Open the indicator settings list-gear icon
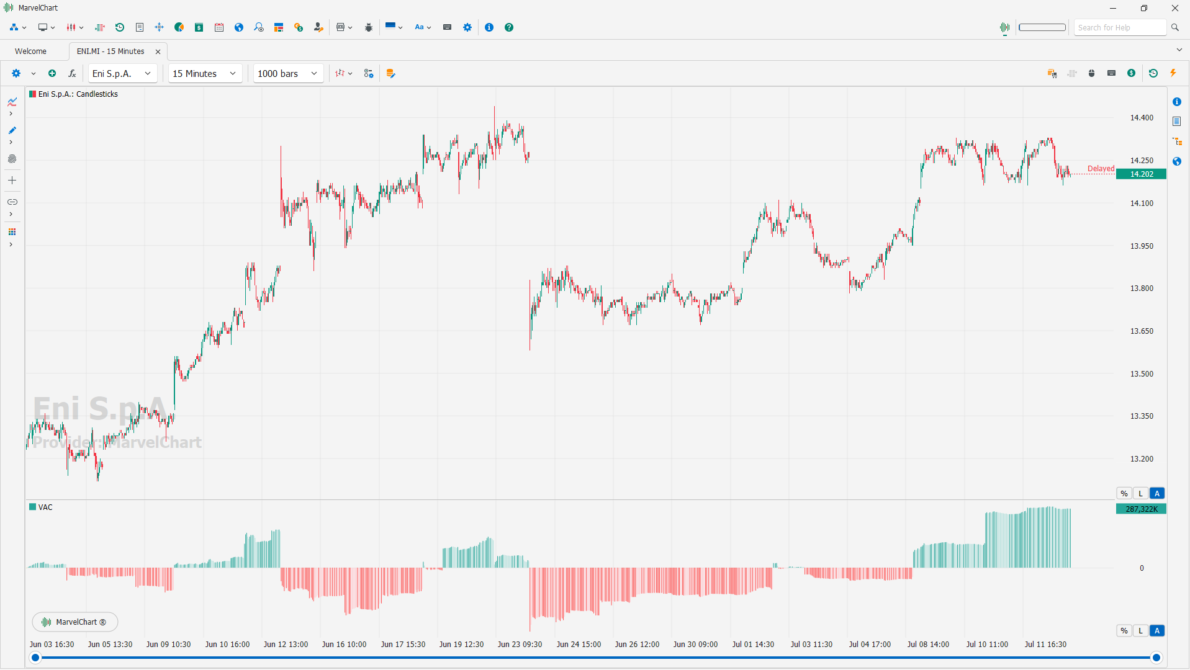 click(x=369, y=73)
